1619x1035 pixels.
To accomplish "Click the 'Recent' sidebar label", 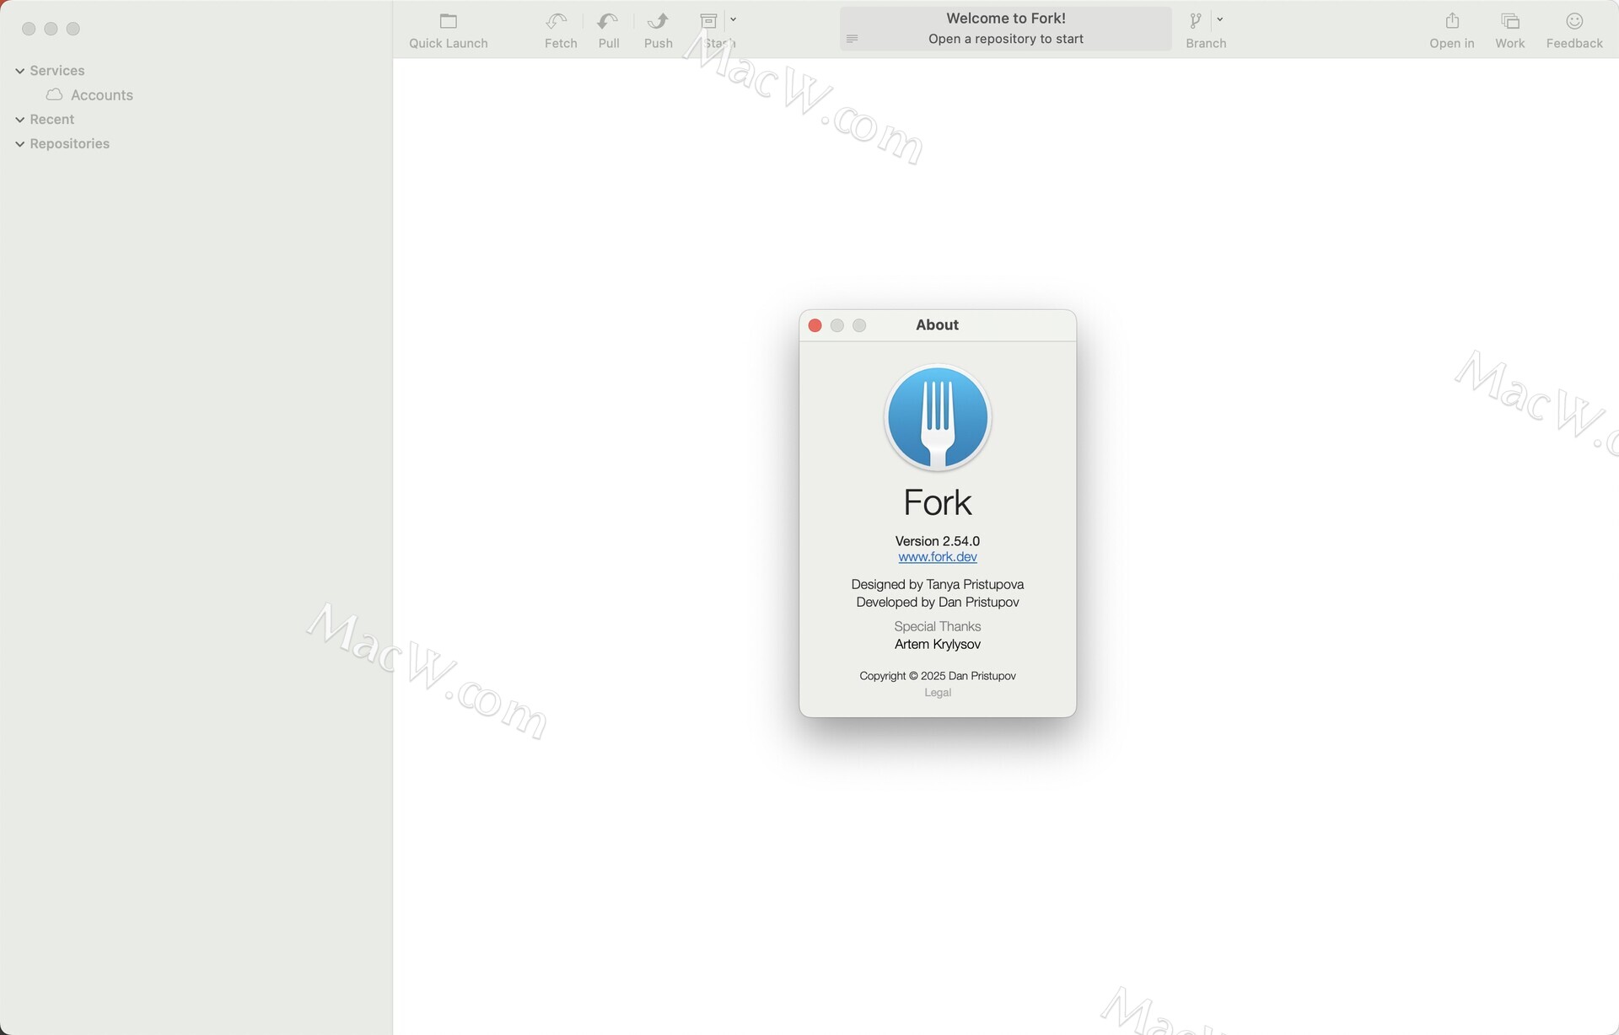I will tap(52, 120).
